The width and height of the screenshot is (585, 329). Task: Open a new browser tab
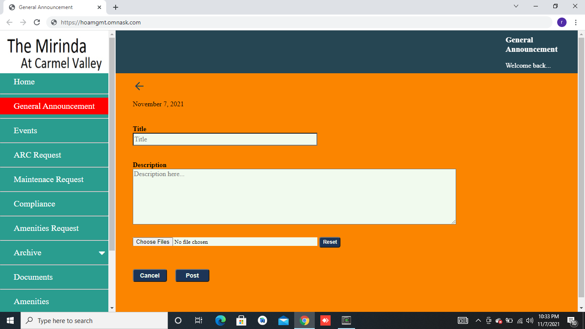(116, 7)
